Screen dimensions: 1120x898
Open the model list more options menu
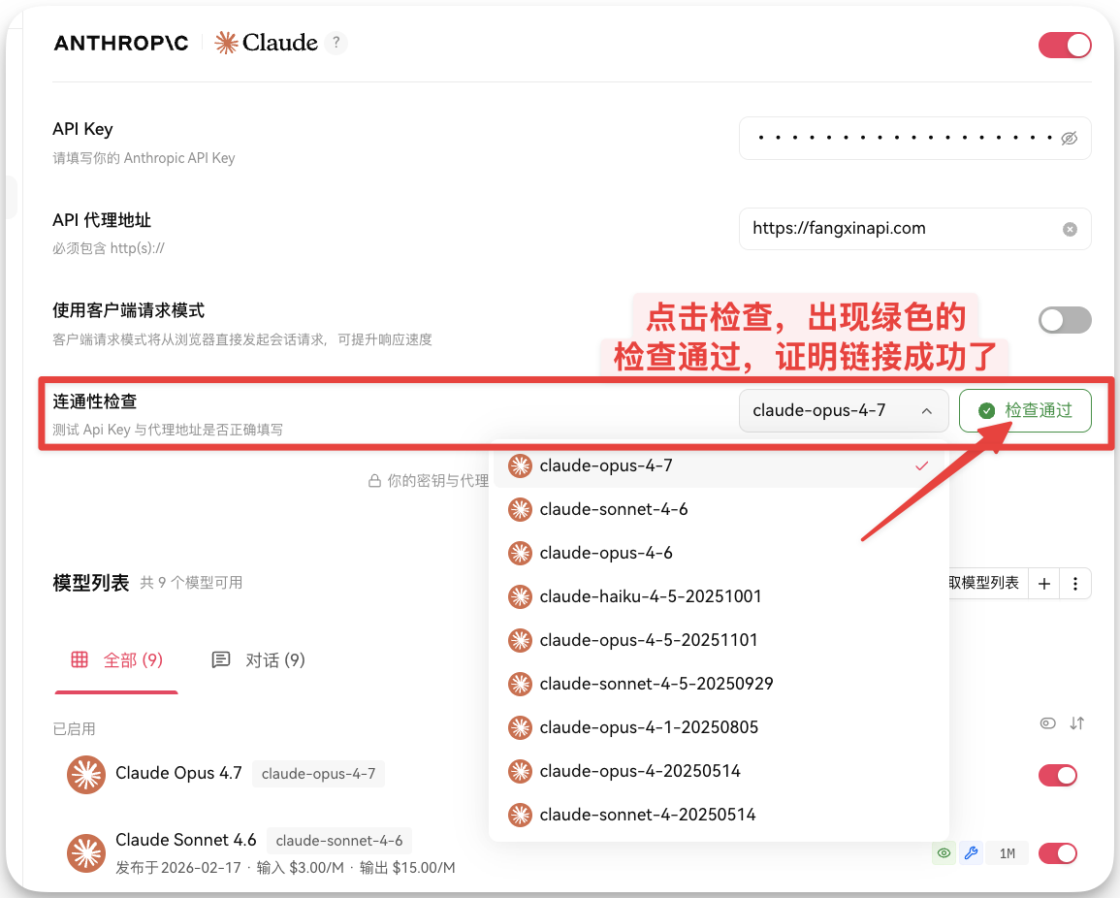1075,584
